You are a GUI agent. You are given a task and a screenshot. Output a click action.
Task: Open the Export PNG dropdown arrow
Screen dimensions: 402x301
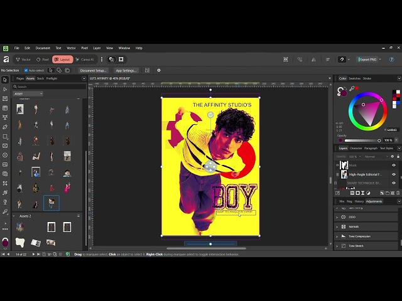tap(380, 60)
